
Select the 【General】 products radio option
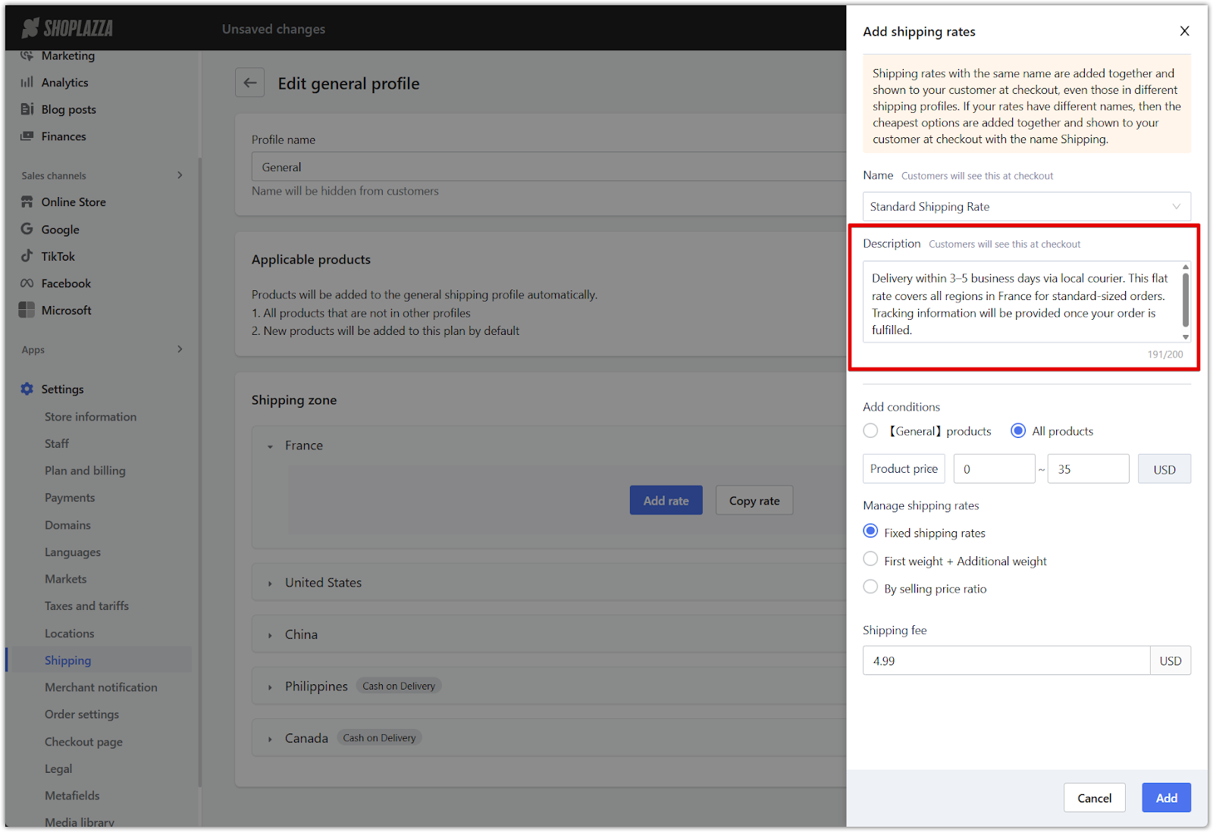point(870,430)
